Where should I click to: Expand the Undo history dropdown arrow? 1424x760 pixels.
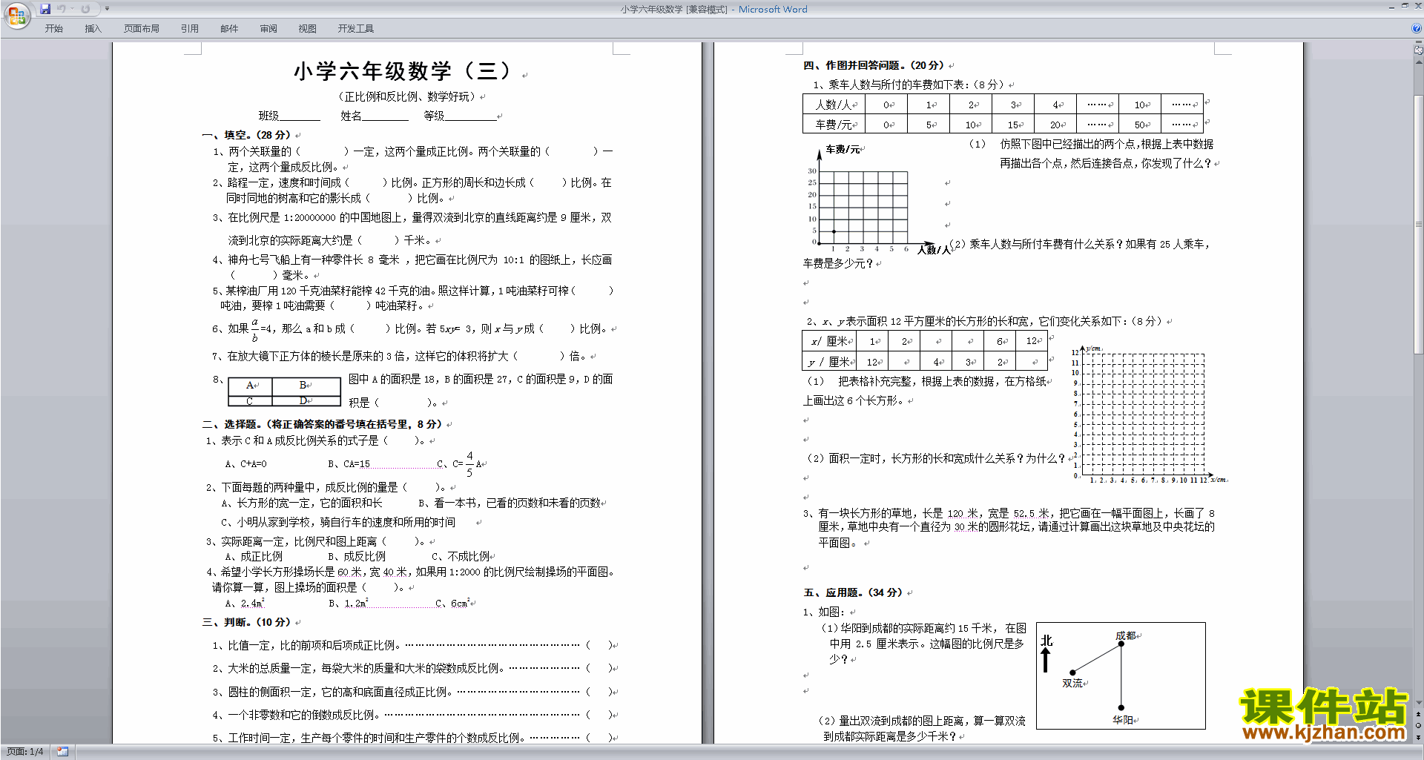(72, 9)
